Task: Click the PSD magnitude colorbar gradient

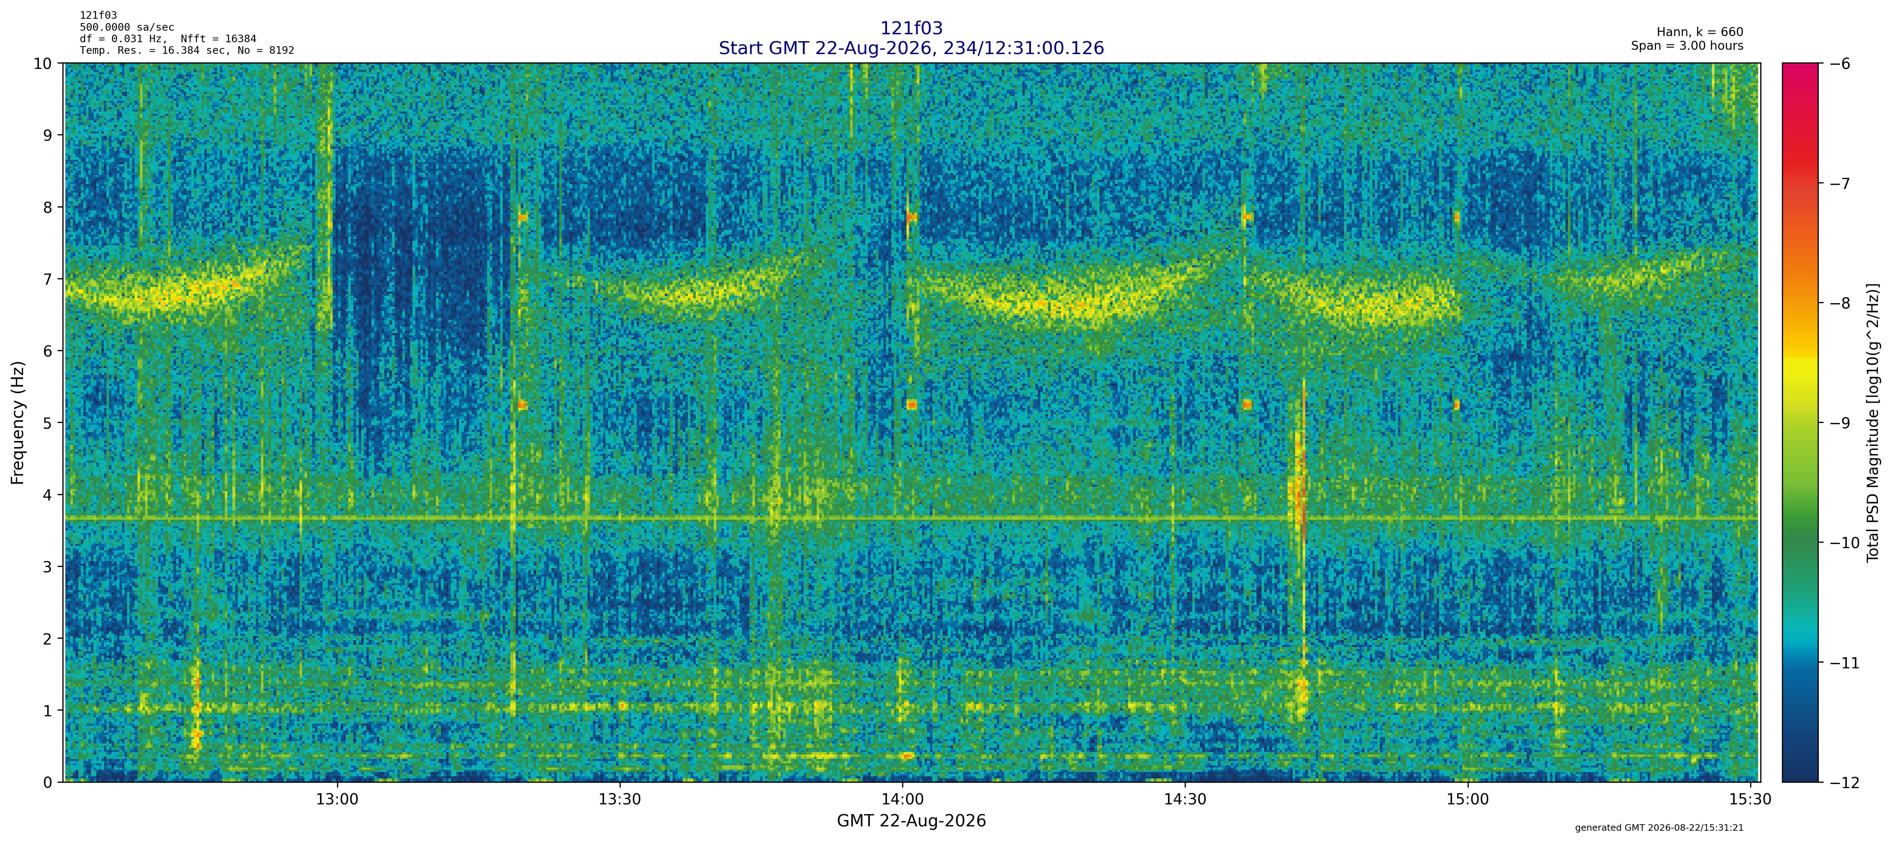Action: [1801, 423]
